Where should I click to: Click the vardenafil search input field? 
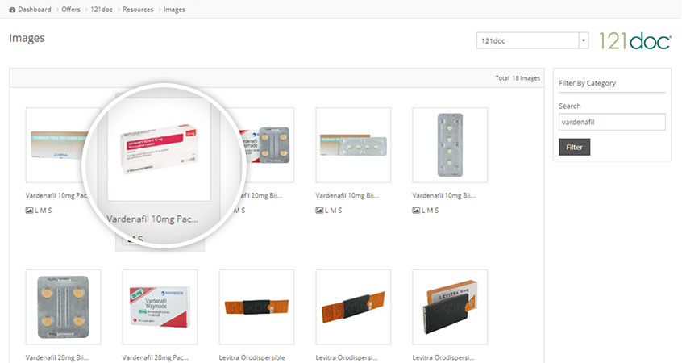[612, 122]
